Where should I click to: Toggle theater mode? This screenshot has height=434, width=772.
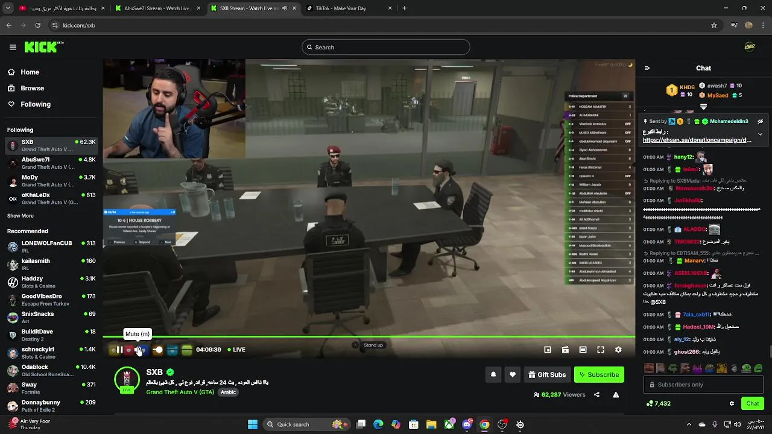(x=583, y=350)
